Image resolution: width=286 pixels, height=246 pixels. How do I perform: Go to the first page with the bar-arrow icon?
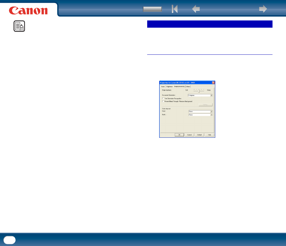(174, 9)
